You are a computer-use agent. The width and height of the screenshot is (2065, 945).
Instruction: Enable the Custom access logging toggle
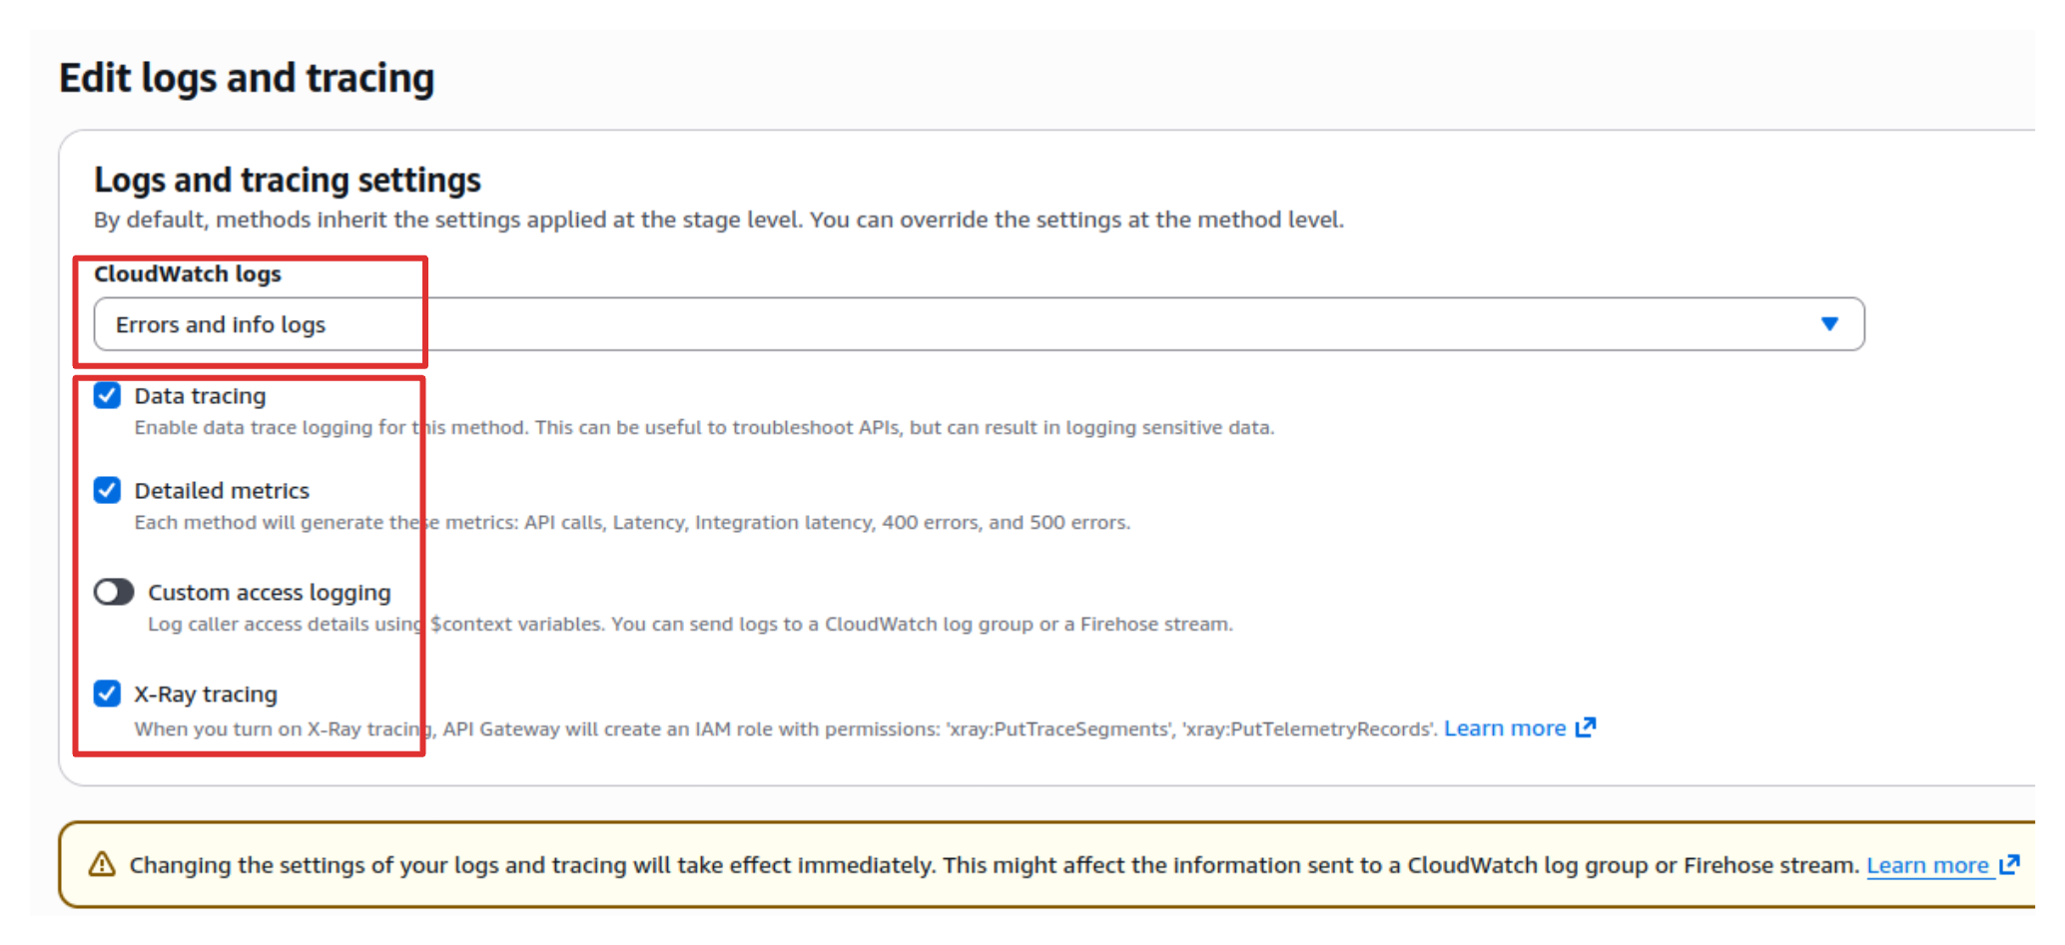(x=114, y=593)
